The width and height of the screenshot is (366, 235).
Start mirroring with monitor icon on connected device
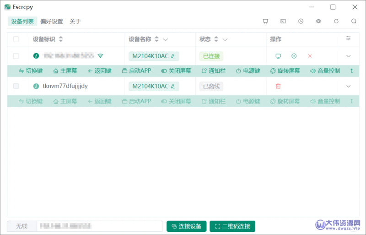[278, 56]
